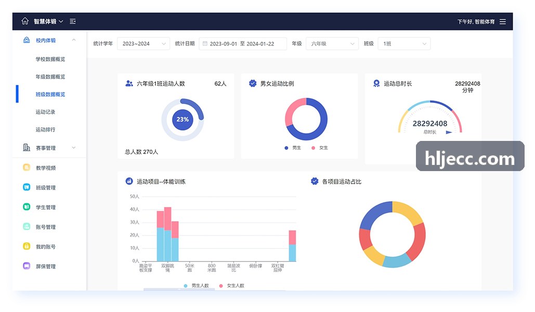Viewport: 535px width, 312px height.
Task: Open 运动排行 menu item
Action: (x=45, y=129)
